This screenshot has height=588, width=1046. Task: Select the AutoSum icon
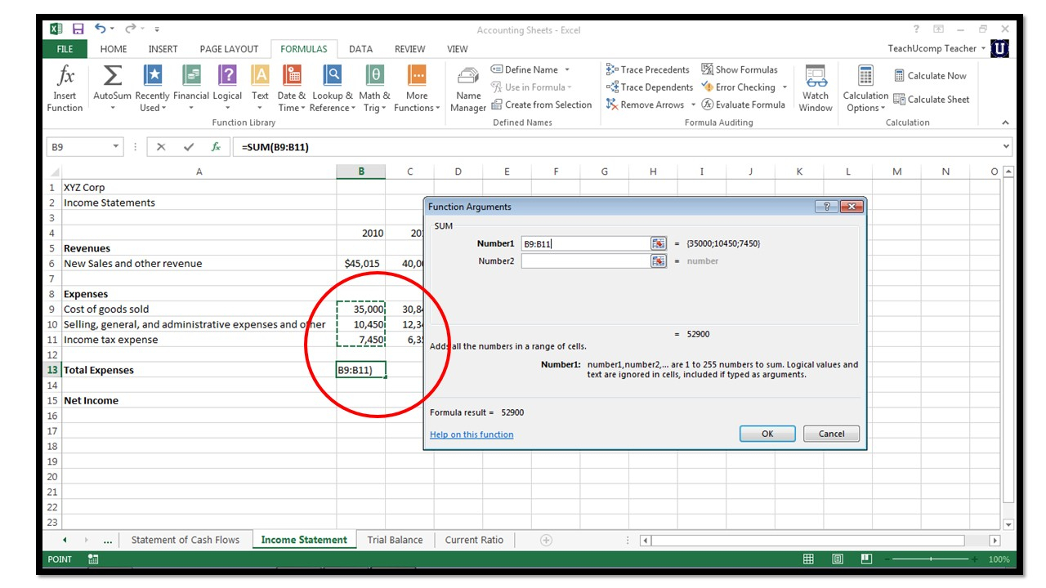(x=110, y=79)
